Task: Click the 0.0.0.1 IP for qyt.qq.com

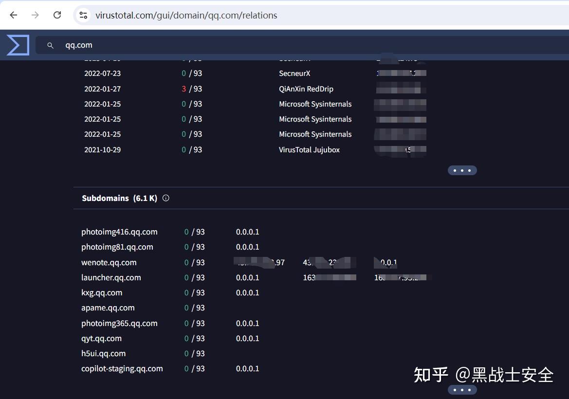Action: [247, 339]
